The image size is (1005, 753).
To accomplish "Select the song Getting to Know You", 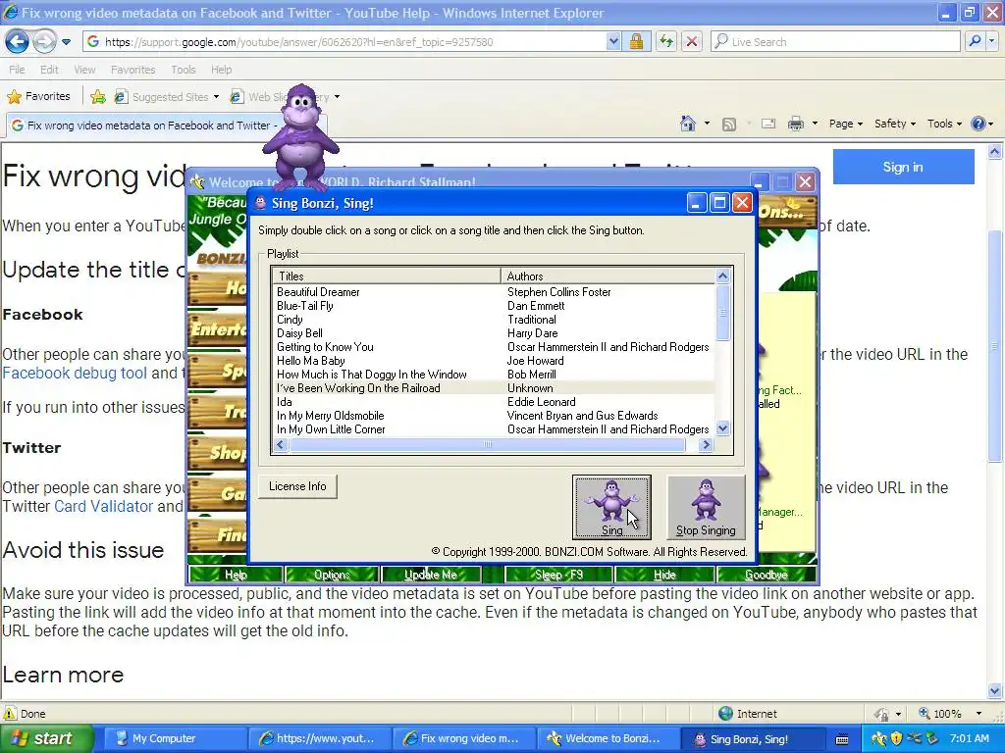I will pos(325,347).
